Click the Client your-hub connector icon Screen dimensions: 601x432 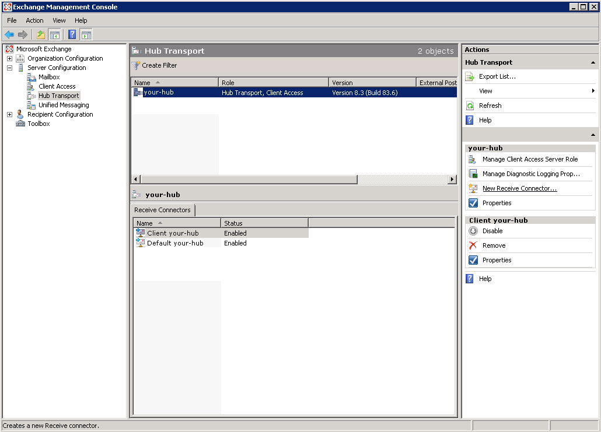(141, 233)
